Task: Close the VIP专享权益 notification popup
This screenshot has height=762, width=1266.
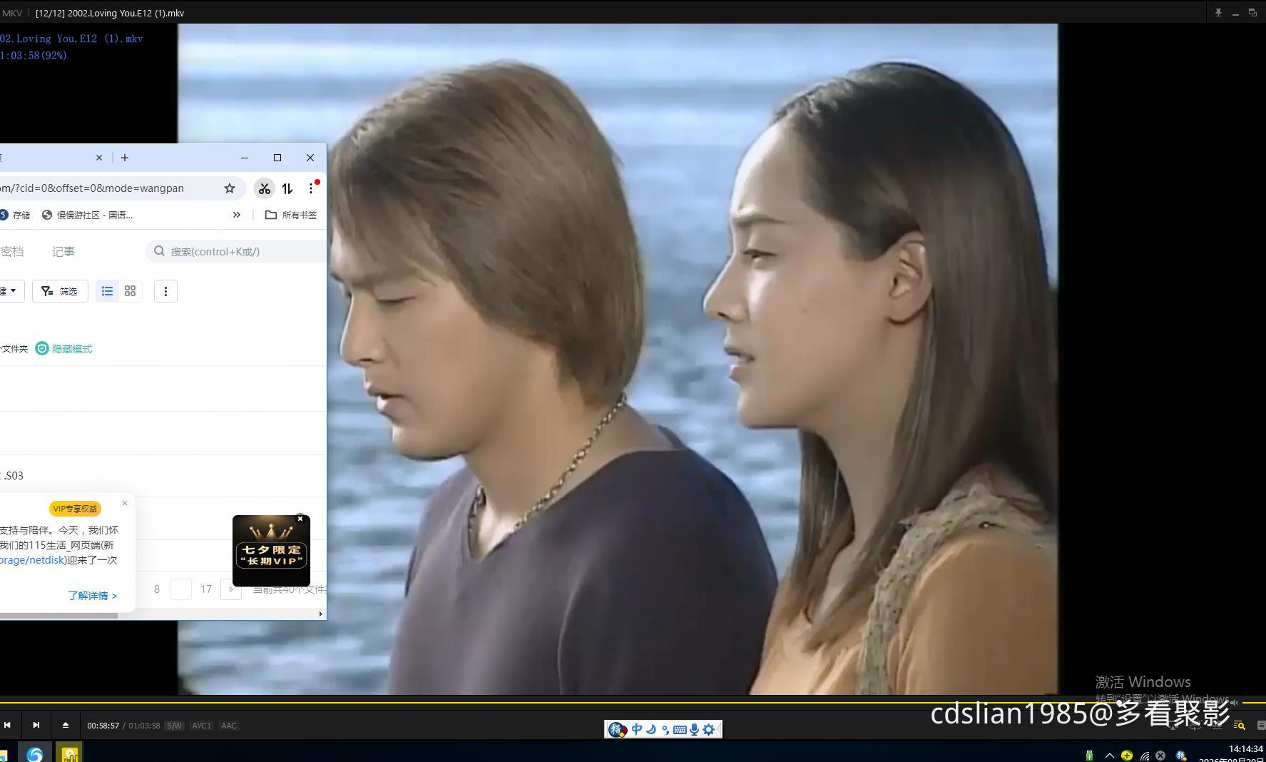Action: click(125, 503)
